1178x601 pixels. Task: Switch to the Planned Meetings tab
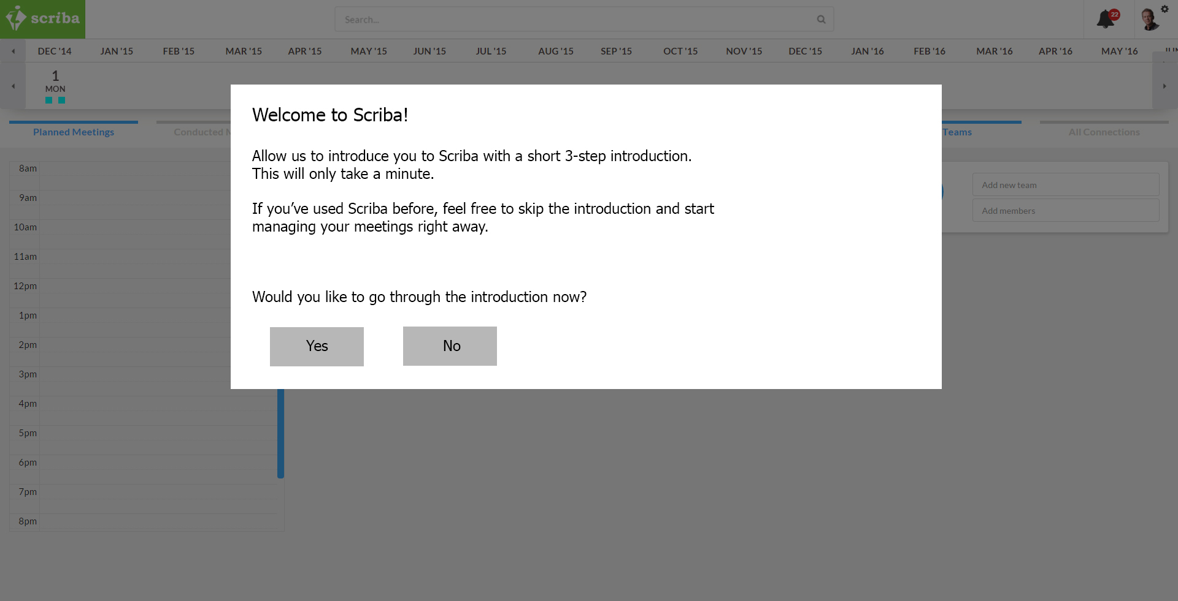tap(74, 132)
